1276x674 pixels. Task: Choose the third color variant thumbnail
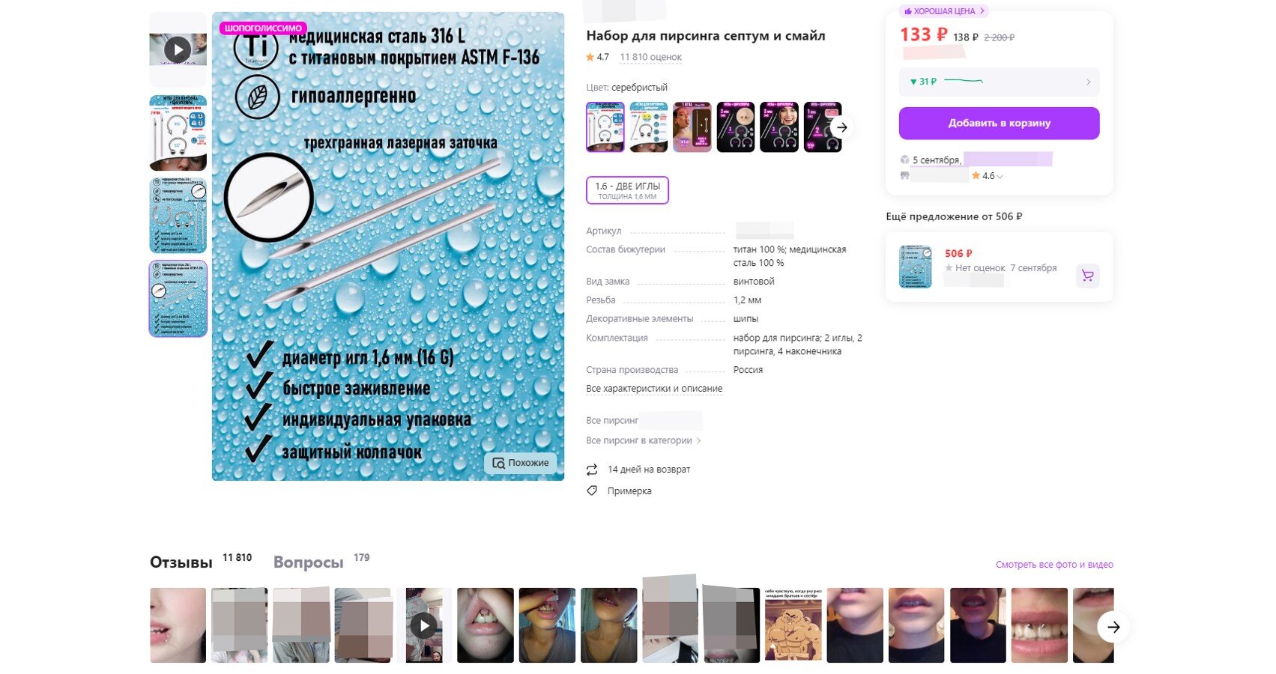[692, 127]
